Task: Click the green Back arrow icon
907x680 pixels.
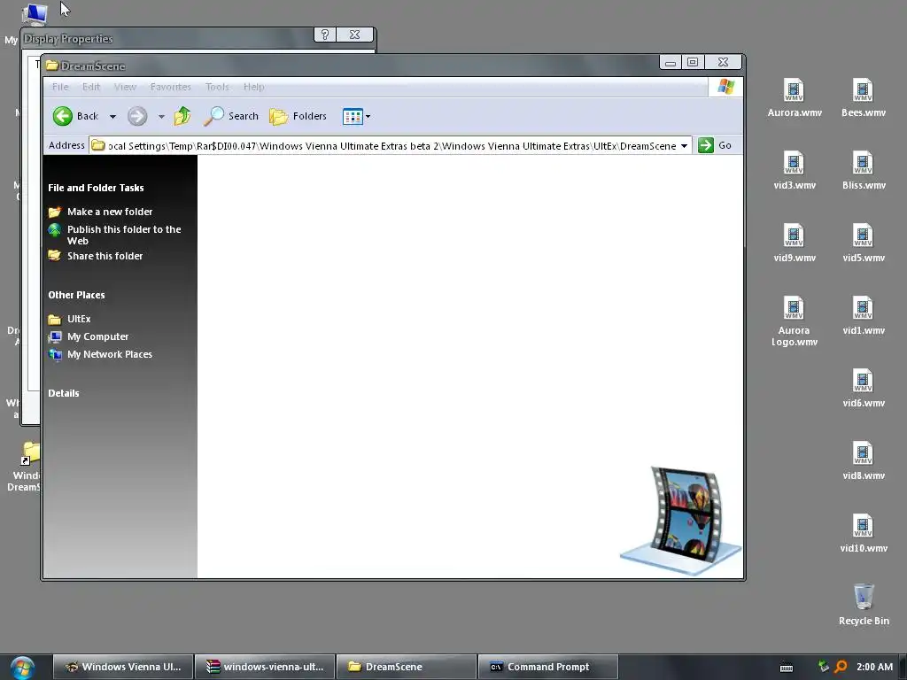Action: tap(63, 116)
